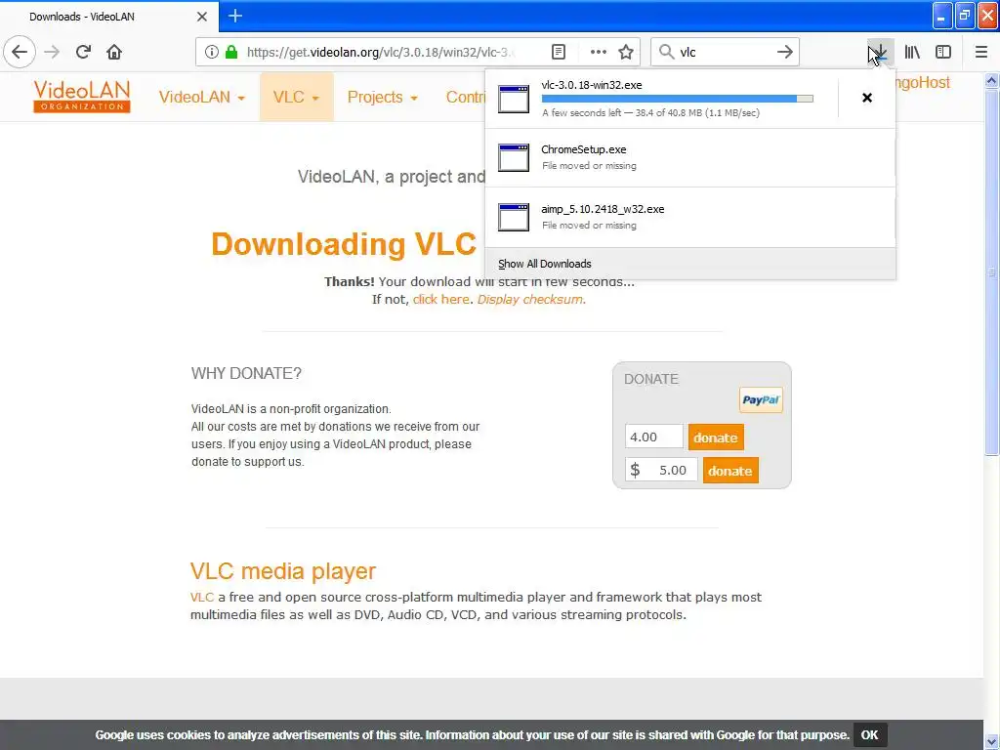Select the aimp_5.10.2418_w32.exe download entry
Image resolution: width=1000 pixels, height=750 pixels.
coord(690,217)
